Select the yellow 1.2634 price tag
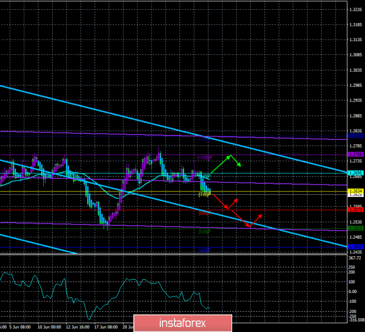 click(x=356, y=192)
